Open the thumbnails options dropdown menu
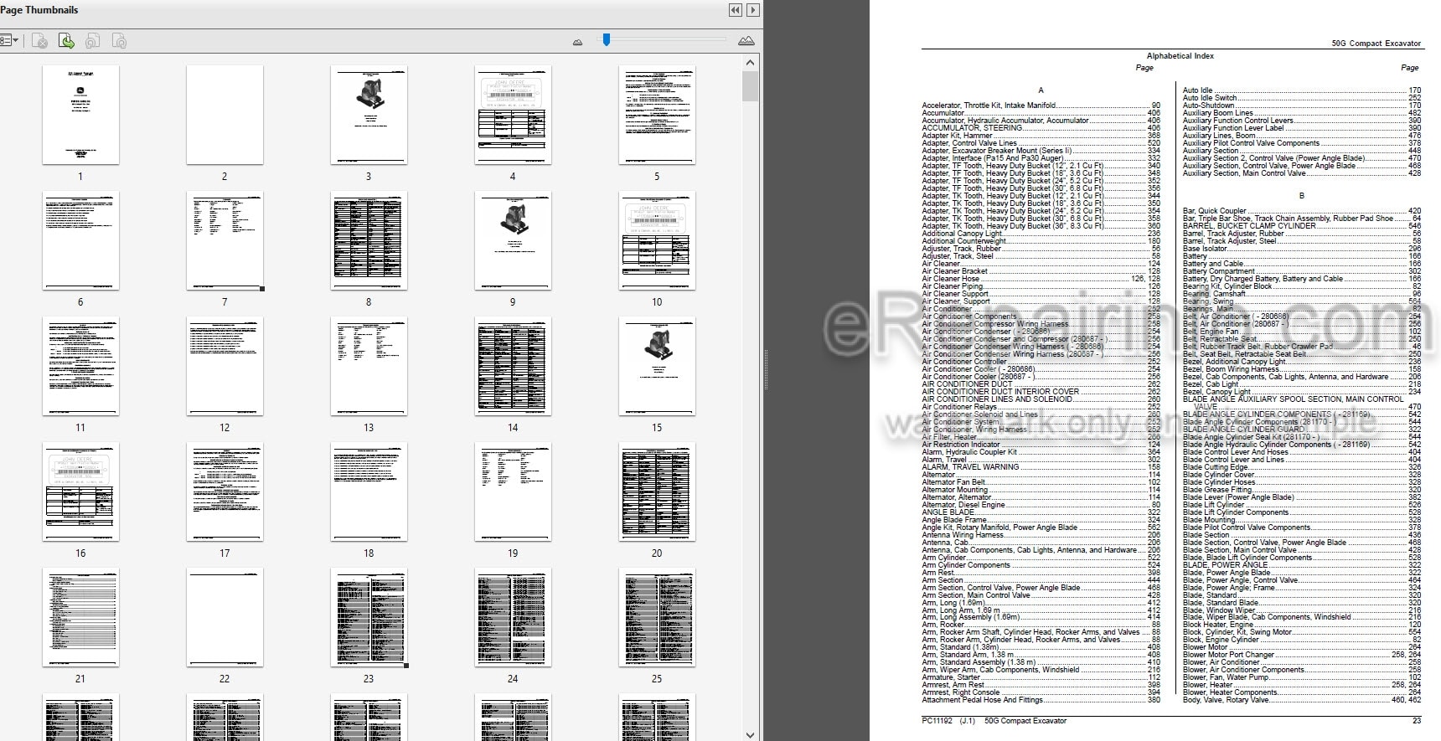The width and height of the screenshot is (1441, 741). point(9,40)
